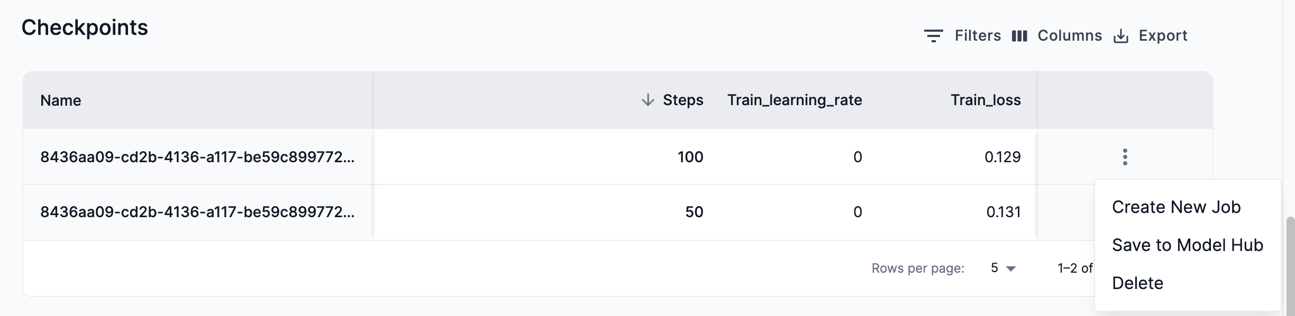The height and width of the screenshot is (316, 1295).
Task: Click the Filters text label
Action: [x=978, y=35]
